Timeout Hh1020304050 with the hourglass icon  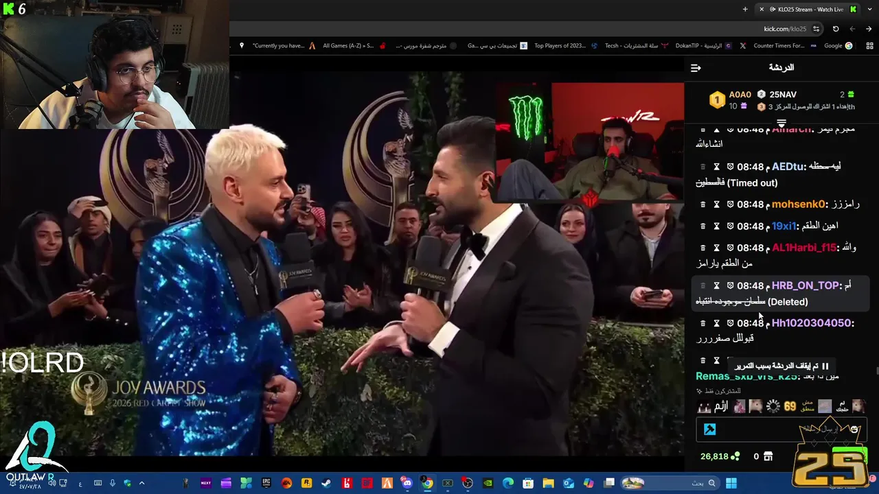click(x=716, y=323)
